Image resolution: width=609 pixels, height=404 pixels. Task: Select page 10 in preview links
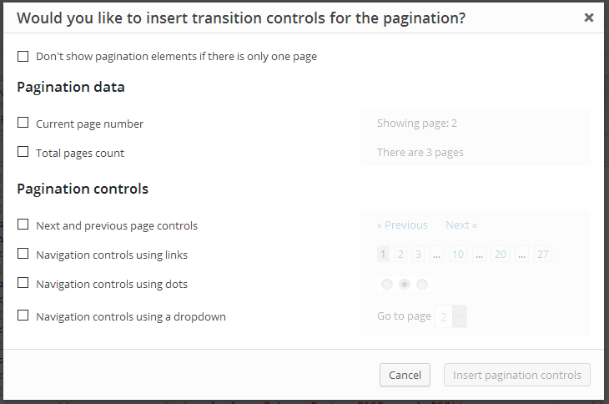coord(458,254)
